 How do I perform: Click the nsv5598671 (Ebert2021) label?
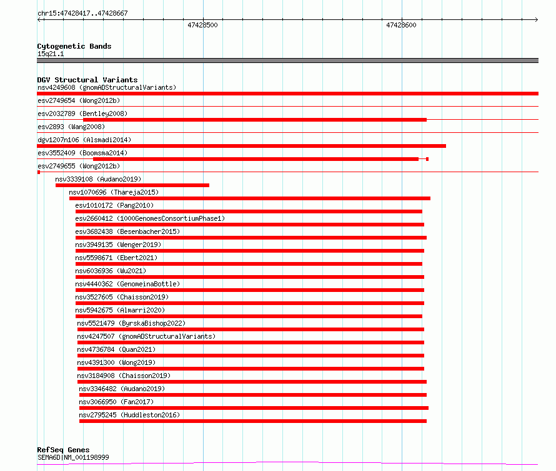click(116, 258)
